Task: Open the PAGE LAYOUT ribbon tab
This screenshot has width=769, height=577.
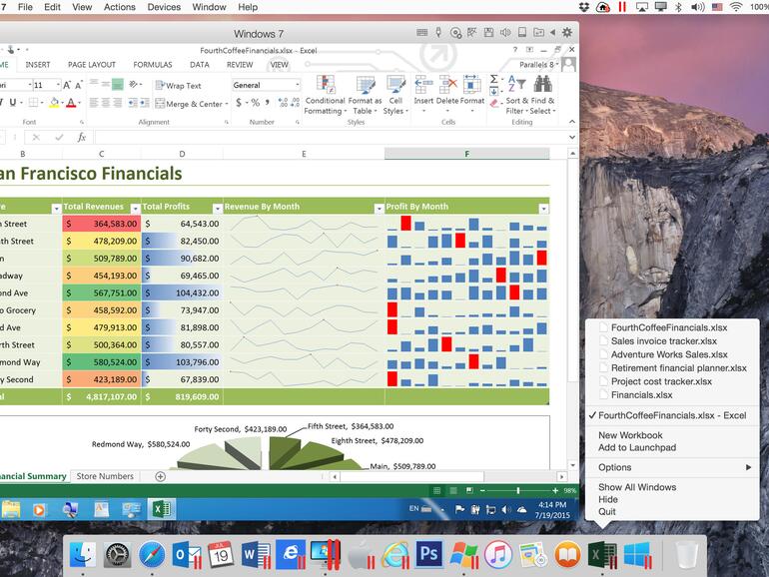Action: [92, 65]
